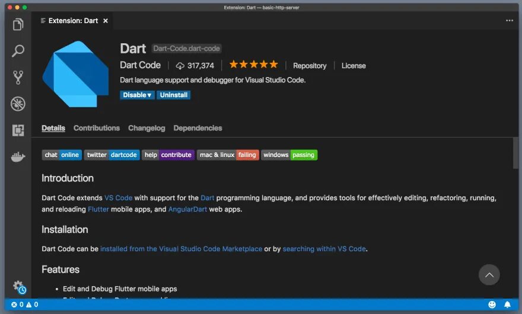Open the Explorer view in activity bar
Viewport: 522px width, 314px height.
tap(18, 24)
